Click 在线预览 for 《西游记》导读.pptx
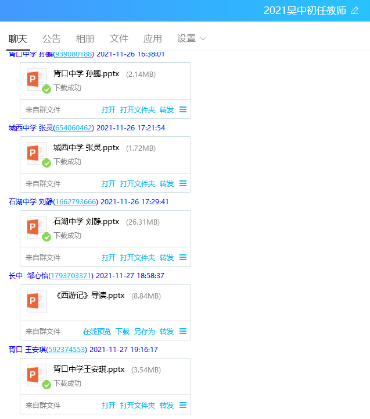This screenshot has width=370, height=419. tap(97, 332)
